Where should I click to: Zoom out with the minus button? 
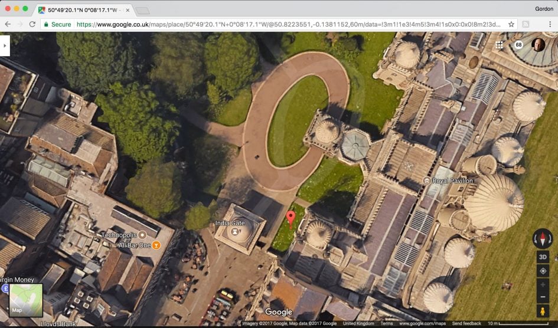(543, 297)
